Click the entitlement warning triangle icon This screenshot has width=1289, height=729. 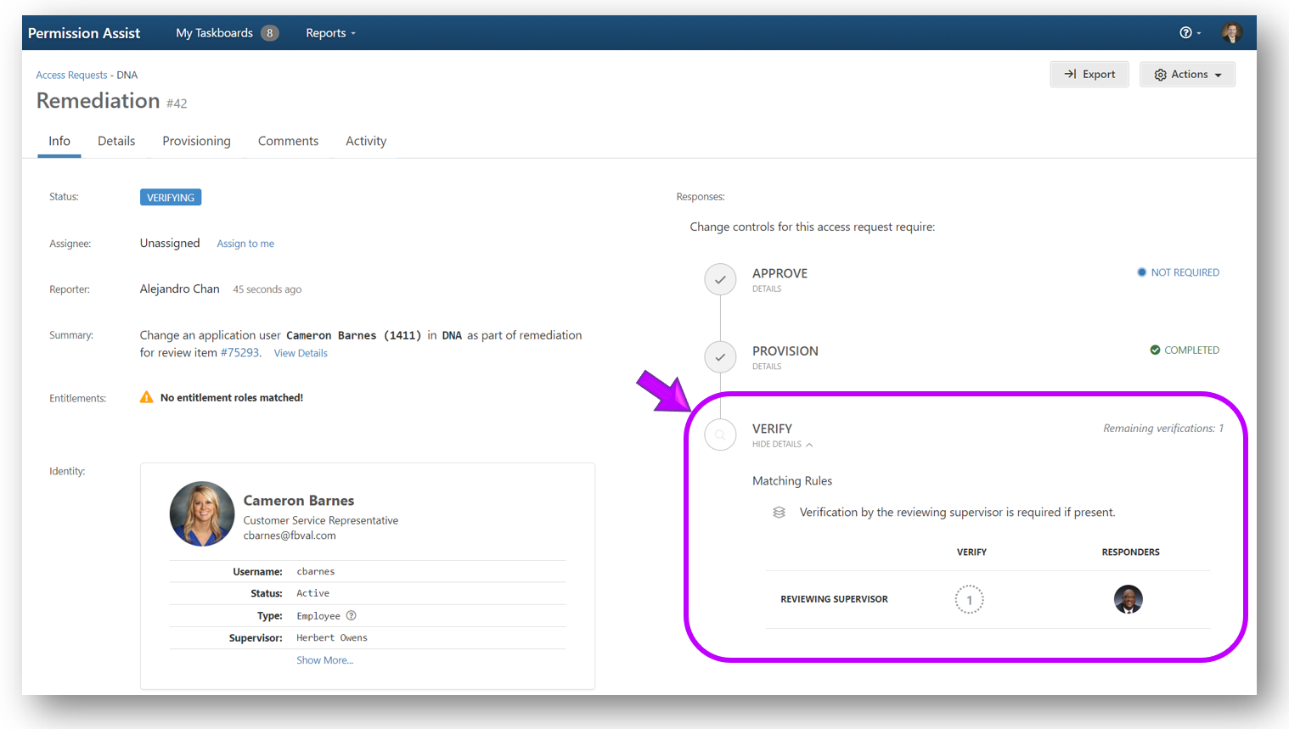pos(147,397)
